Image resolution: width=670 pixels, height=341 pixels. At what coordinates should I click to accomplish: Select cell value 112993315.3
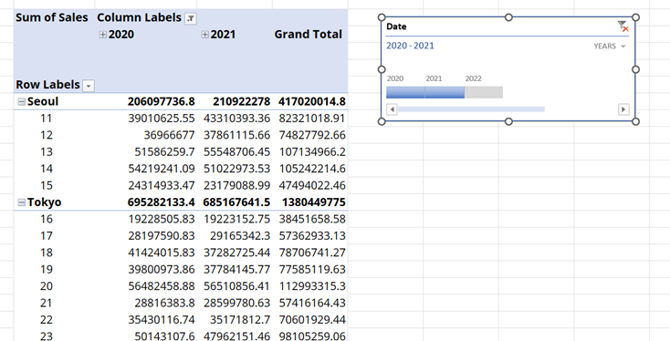[x=312, y=286]
